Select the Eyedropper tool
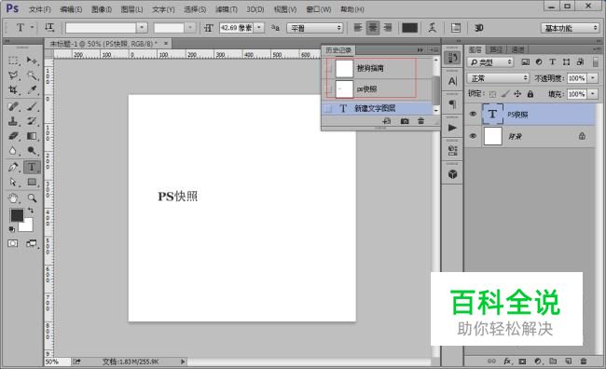606x369 pixels. pyautogui.click(x=32, y=90)
